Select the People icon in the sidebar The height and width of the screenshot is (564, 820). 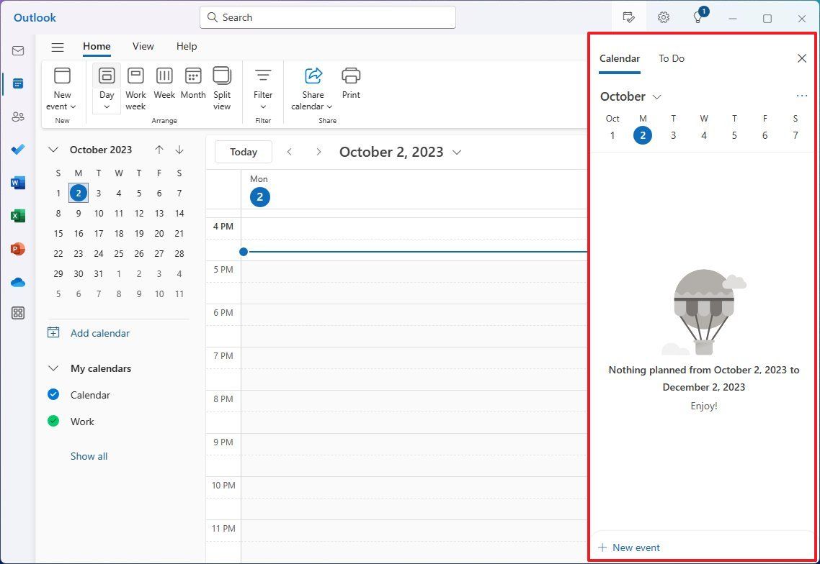tap(17, 116)
